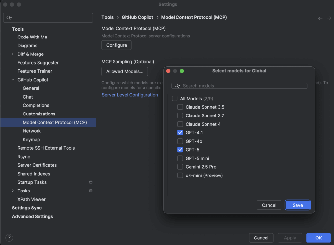This screenshot has height=245, width=334.
Task: Cancel the Settings window
Action: (x=261, y=238)
